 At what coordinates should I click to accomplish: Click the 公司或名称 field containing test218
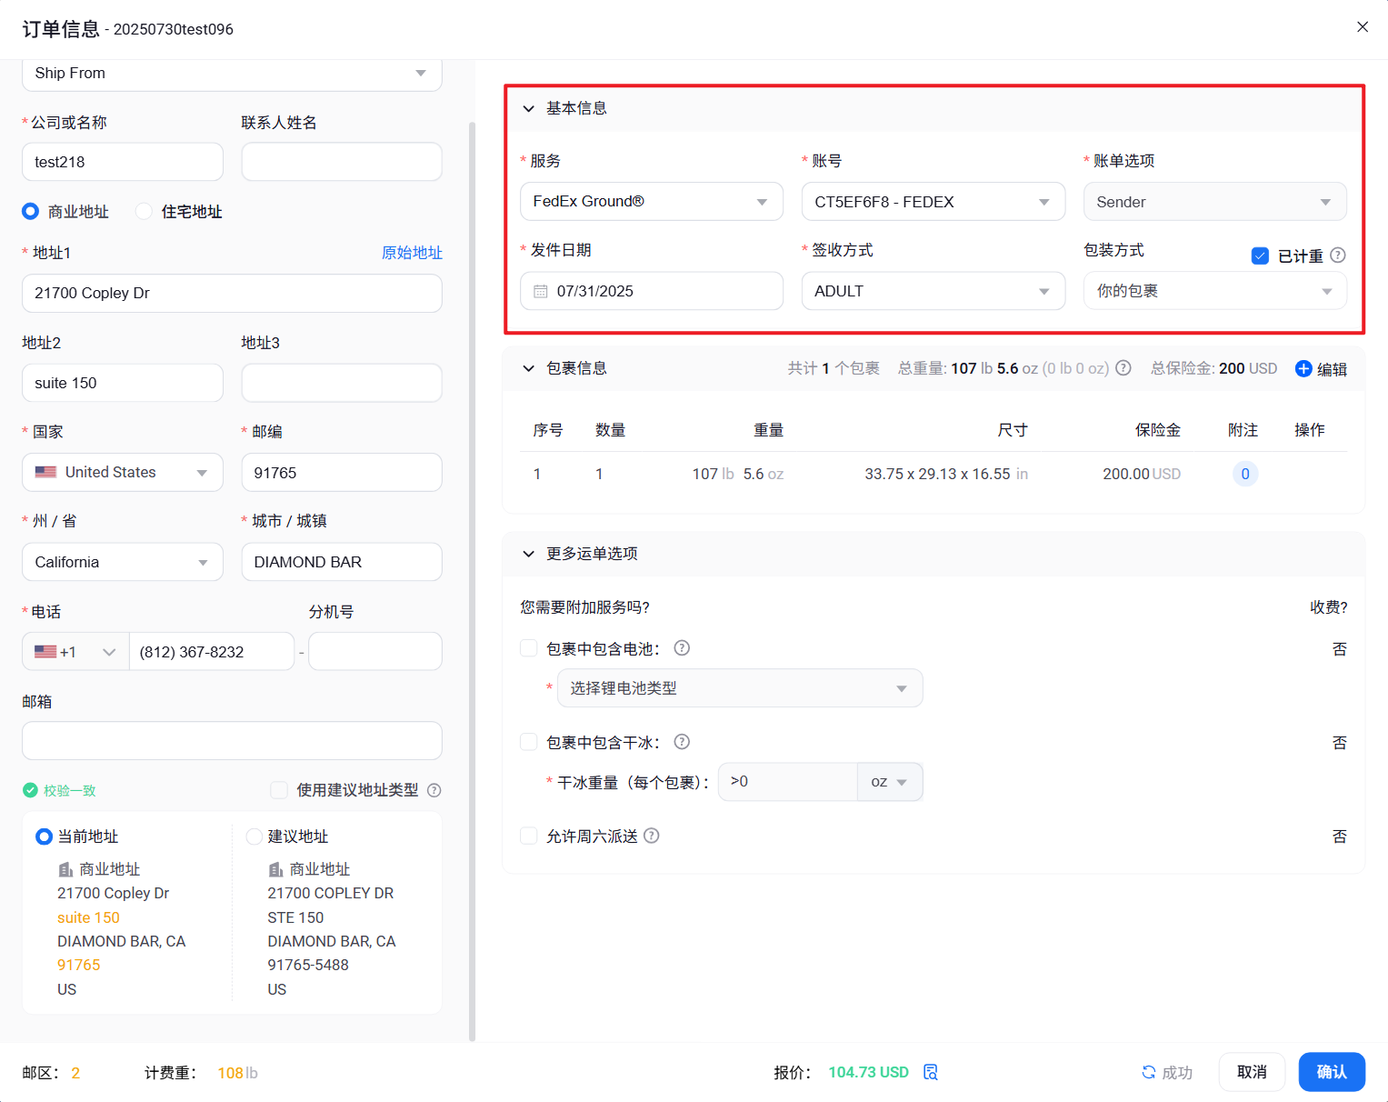(x=123, y=162)
